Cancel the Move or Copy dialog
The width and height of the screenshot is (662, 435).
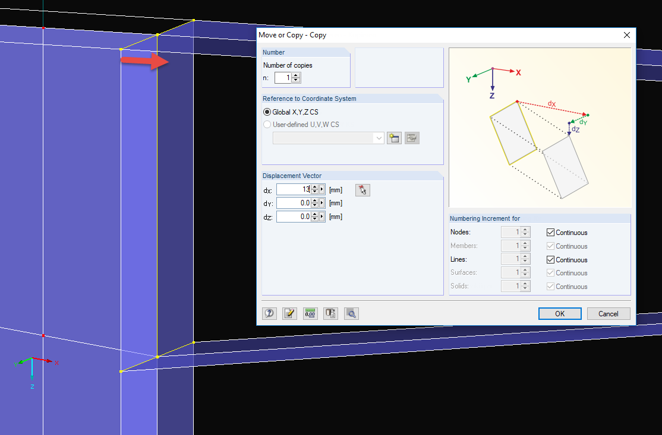tap(609, 313)
